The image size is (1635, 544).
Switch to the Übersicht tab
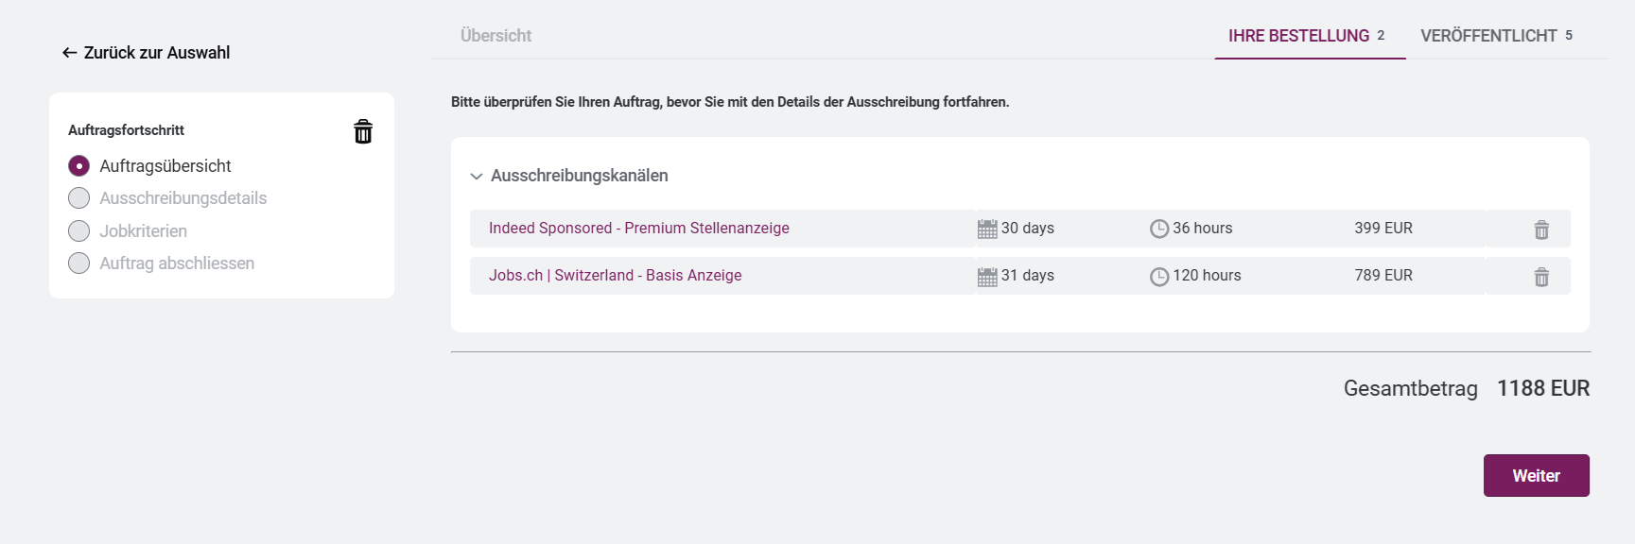pos(496,36)
